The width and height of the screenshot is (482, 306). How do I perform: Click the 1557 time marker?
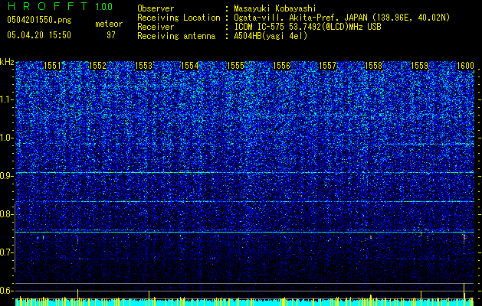pyautogui.click(x=328, y=66)
